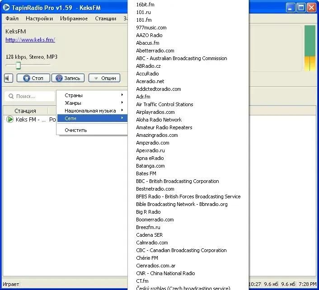Select the highlighted Сети menu entry
Image resolution: width=319 pixels, height=290 pixels.
point(92,118)
